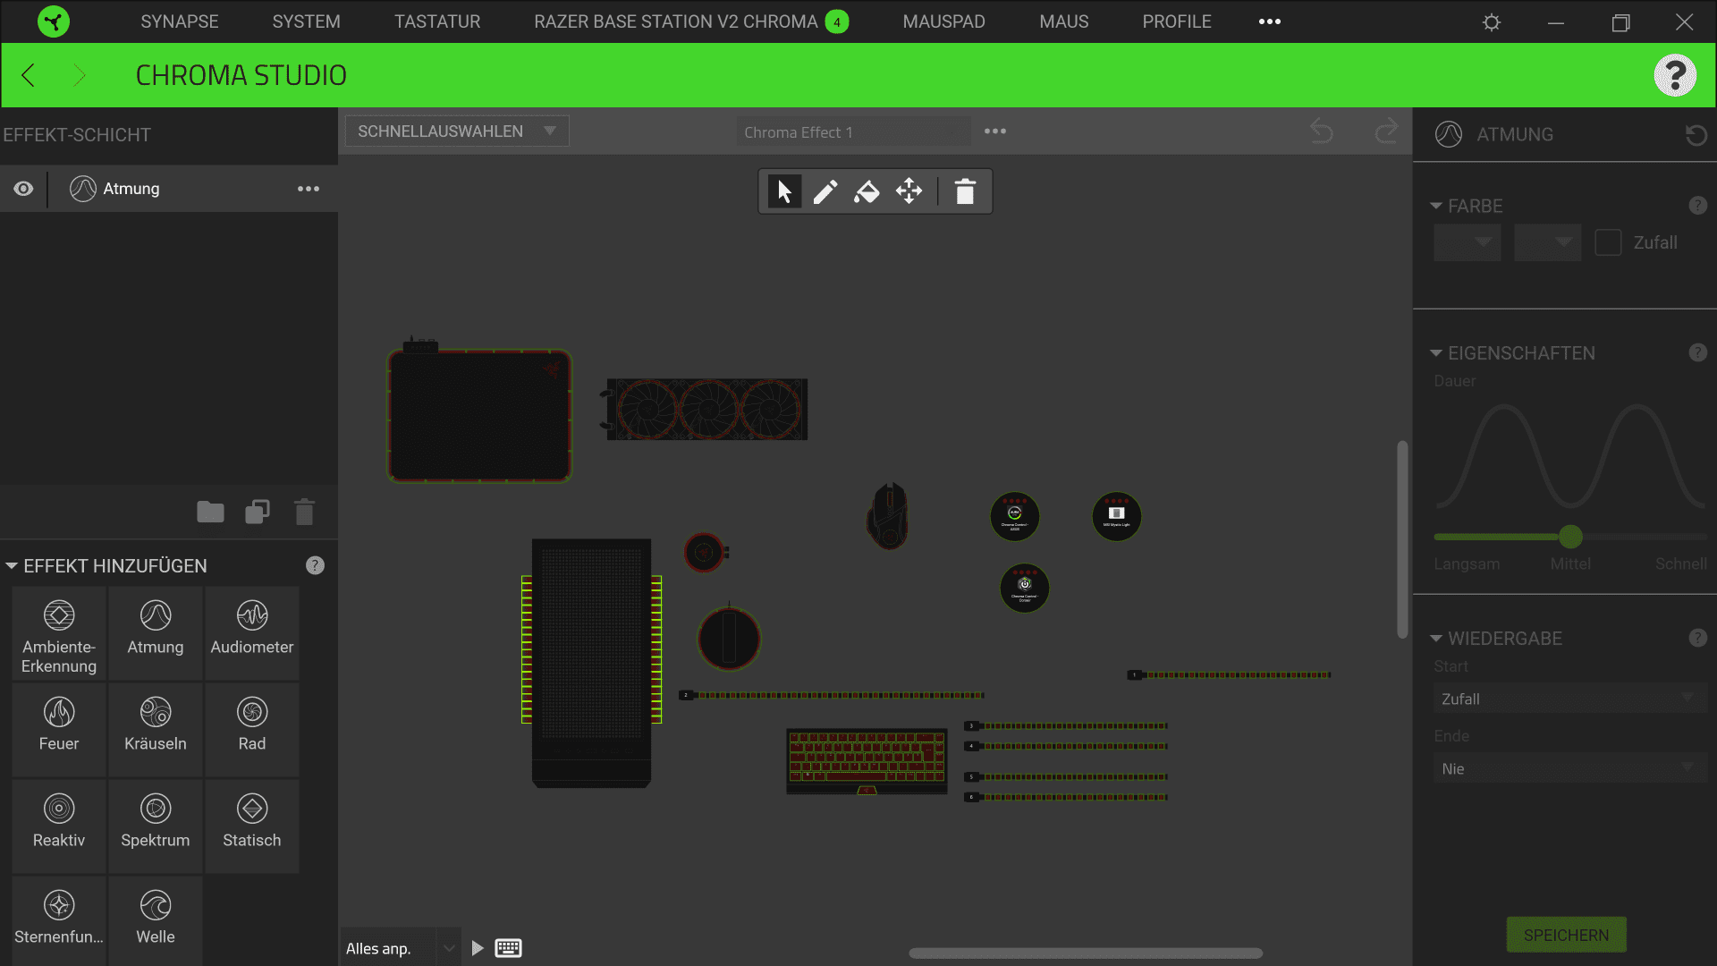Delete the selected effect layer
The image size is (1717, 966).
(304, 512)
